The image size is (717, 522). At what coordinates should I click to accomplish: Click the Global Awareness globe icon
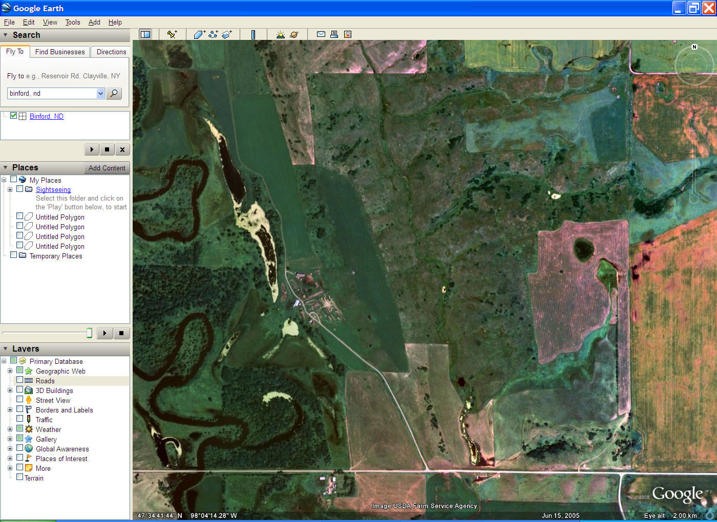coord(29,448)
